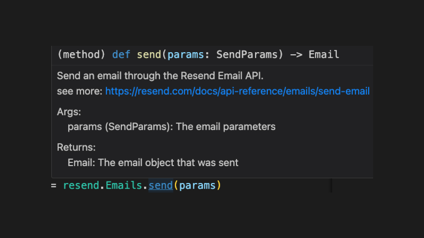Click the Args: heading in tooltip

[x=69, y=112]
